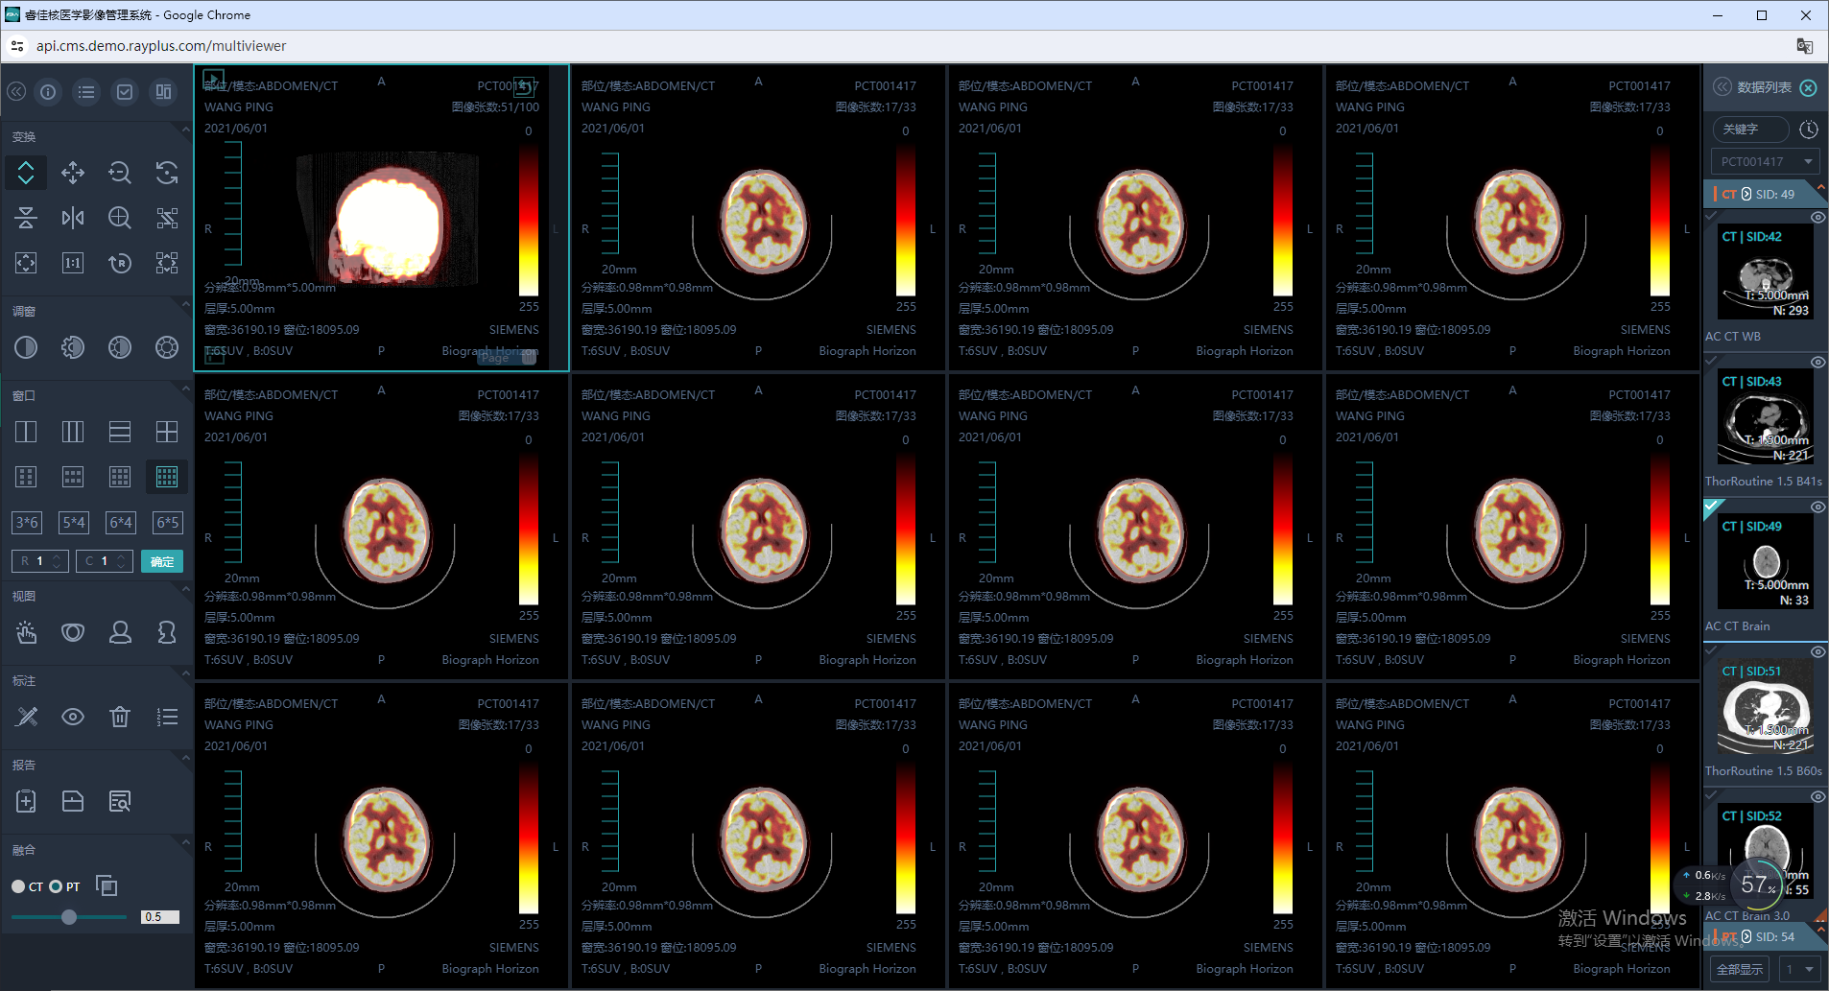The width and height of the screenshot is (1829, 991).
Task: Delete annotations with trash icon
Action: tap(120, 717)
